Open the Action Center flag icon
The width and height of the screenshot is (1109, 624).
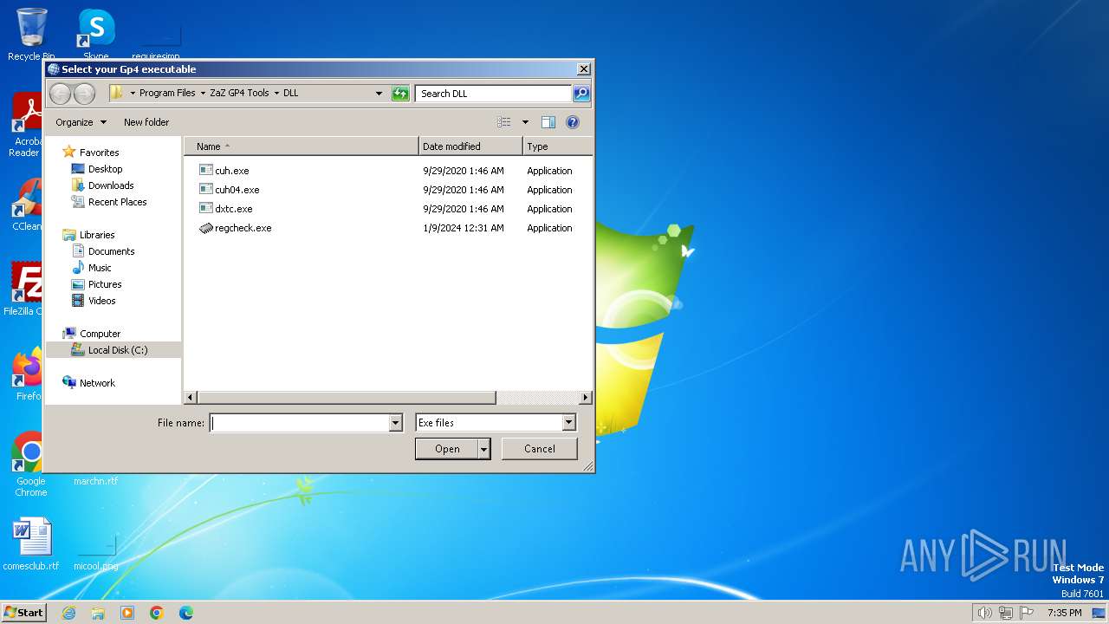coord(1027,613)
